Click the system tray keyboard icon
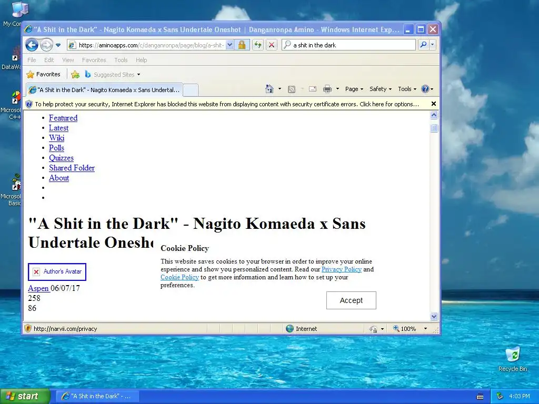Image resolution: width=539 pixels, height=404 pixels. (x=480, y=397)
